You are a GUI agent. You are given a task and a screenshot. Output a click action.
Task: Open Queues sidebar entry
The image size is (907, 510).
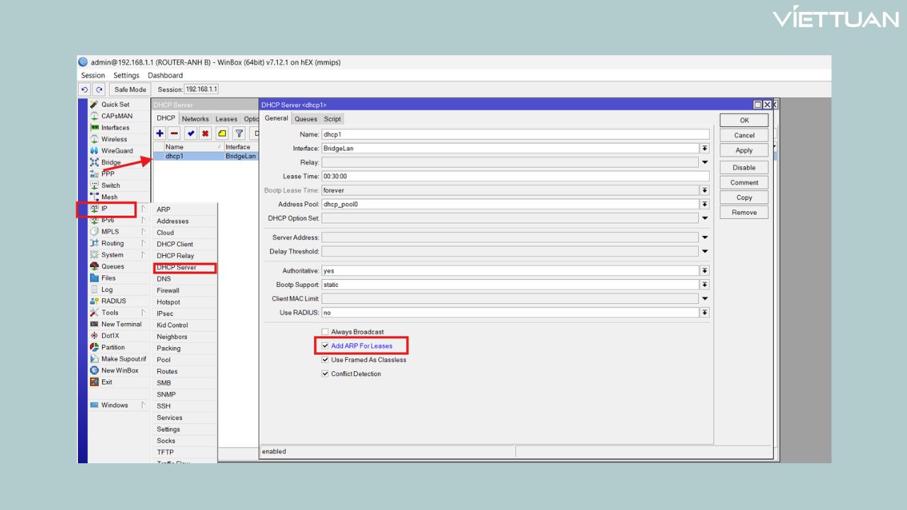(112, 266)
